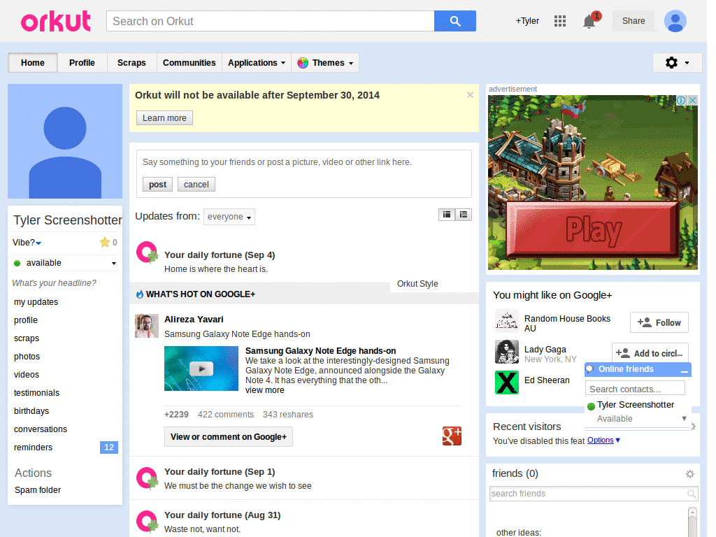This screenshot has width=716, height=537.
Task: Click the Google+ red icon in the post
Action: [x=452, y=436]
